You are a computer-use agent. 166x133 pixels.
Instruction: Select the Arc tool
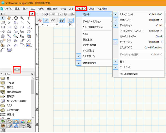[x=28, y=27]
